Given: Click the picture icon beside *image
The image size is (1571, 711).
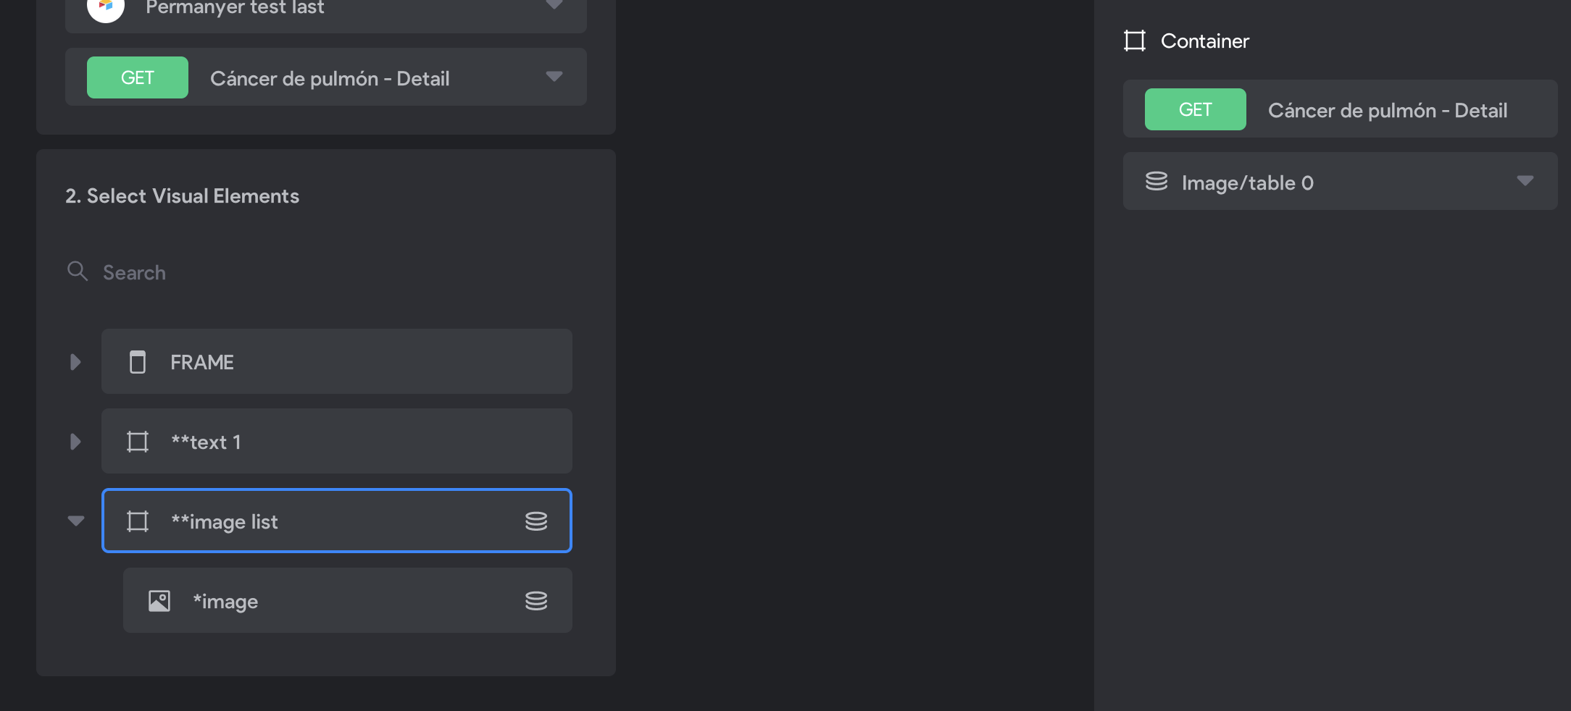Looking at the screenshot, I should 159,601.
